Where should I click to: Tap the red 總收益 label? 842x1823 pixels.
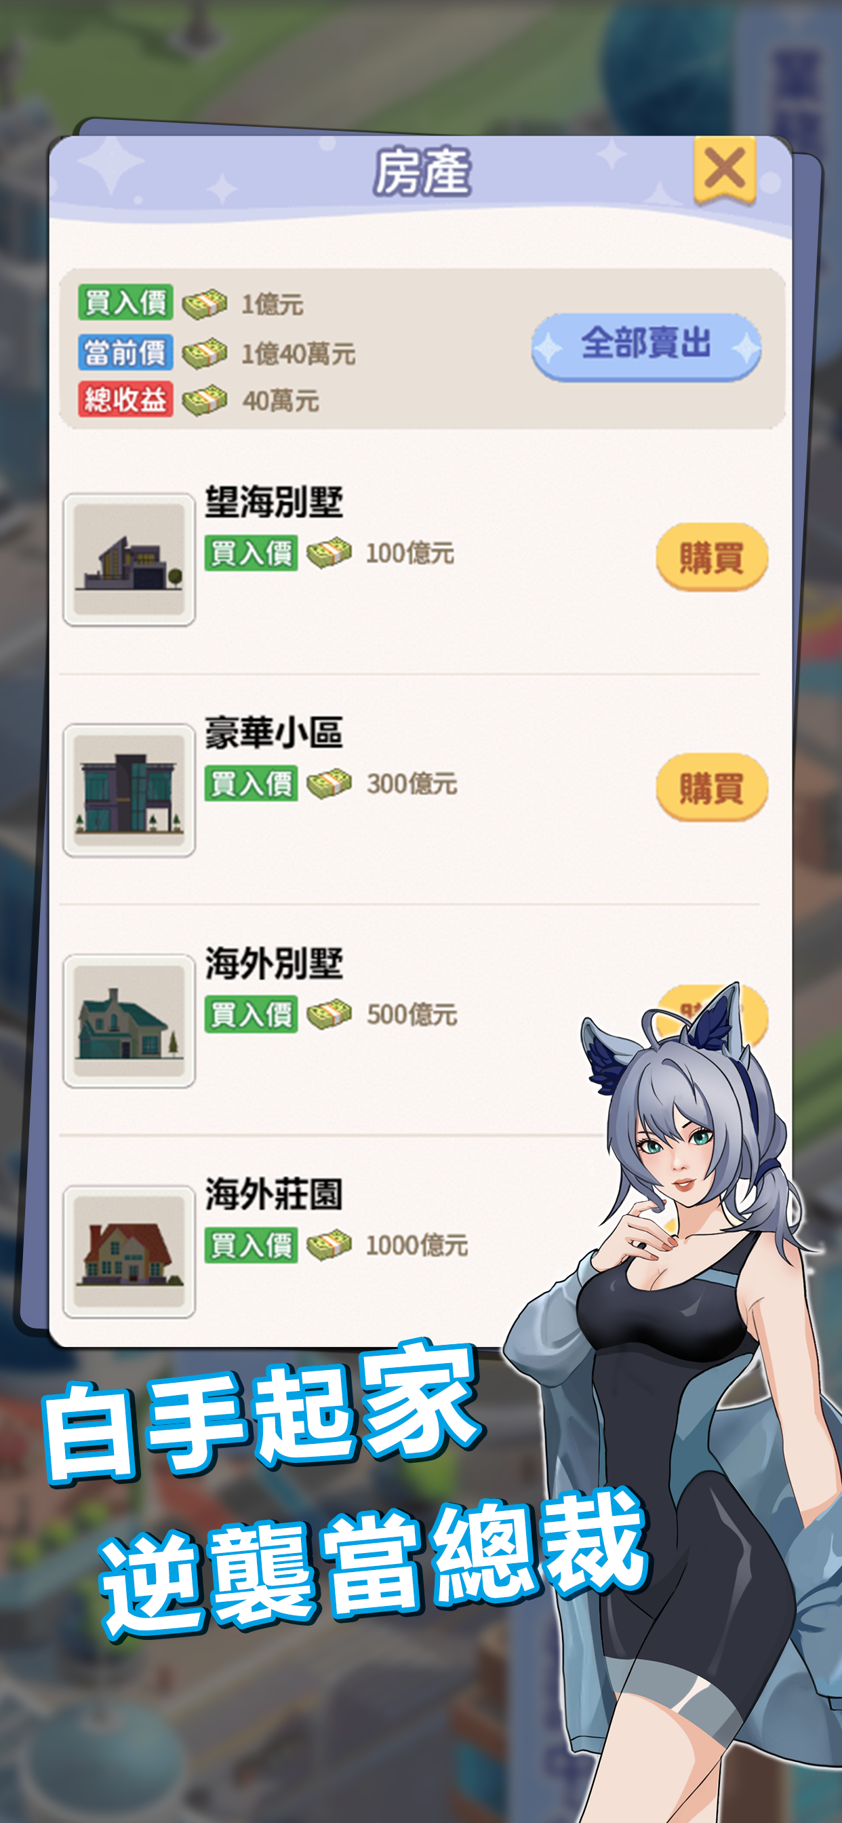[x=125, y=399]
